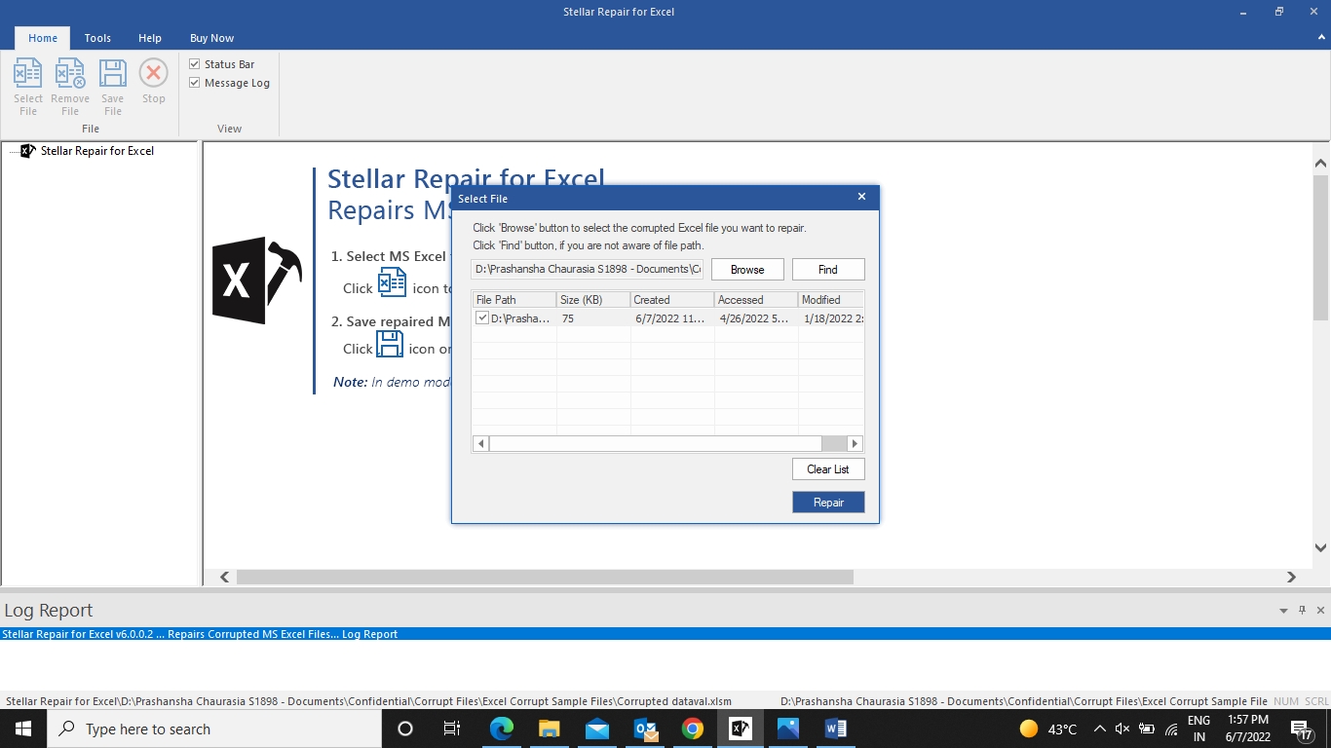The image size is (1331, 748).
Task: Click the Size (KB) column header
Action: pos(593,299)
